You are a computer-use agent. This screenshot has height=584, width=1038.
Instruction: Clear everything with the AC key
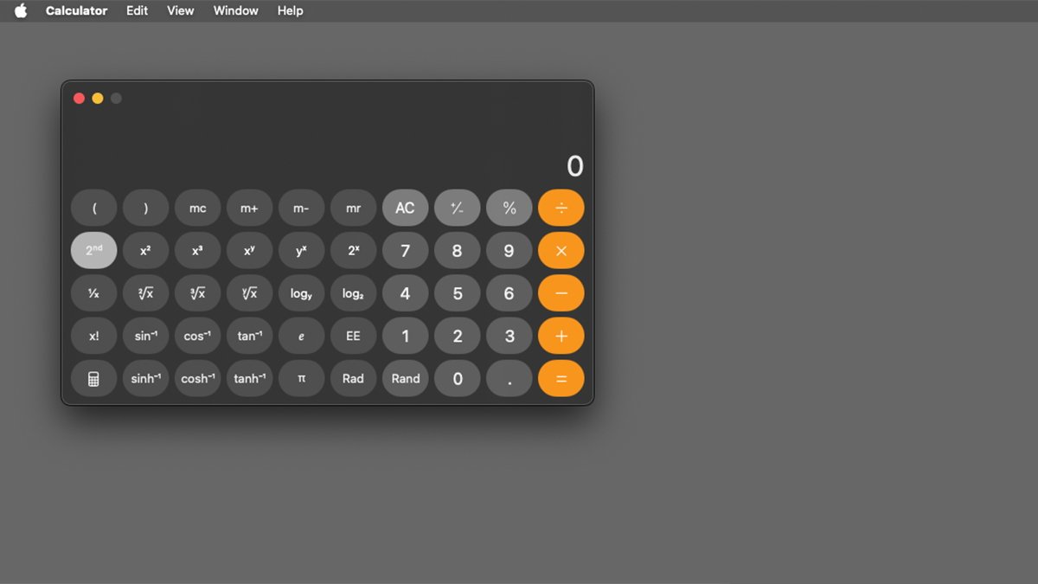point(405,208)
